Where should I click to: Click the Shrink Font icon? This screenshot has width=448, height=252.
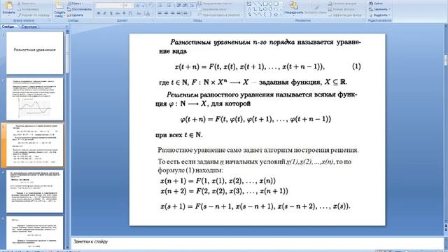(143, 6)
